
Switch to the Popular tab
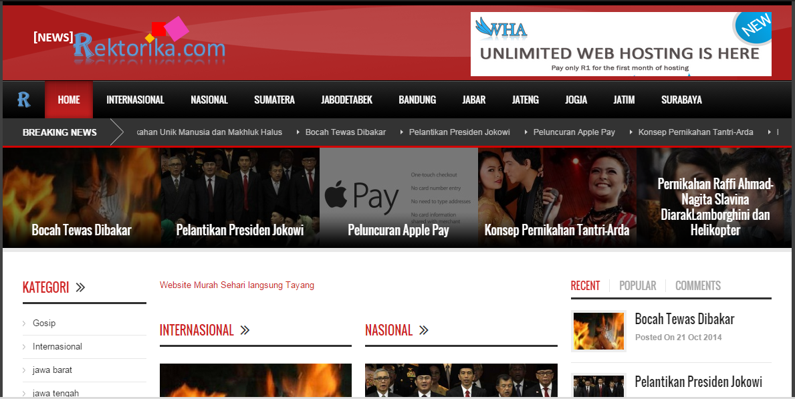point(637,285)
